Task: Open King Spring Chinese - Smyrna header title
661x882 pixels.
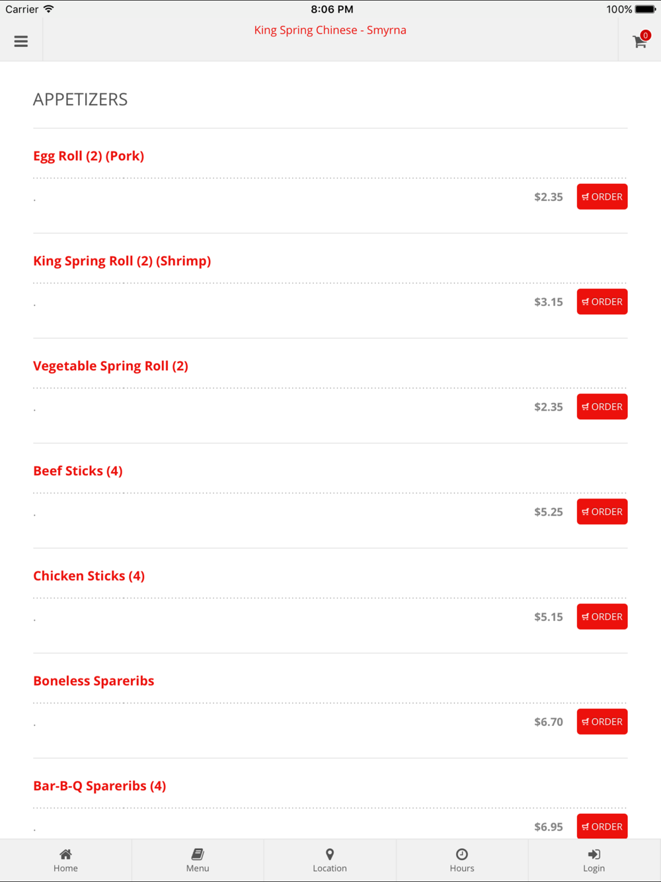Action: (x=330, y=30)
